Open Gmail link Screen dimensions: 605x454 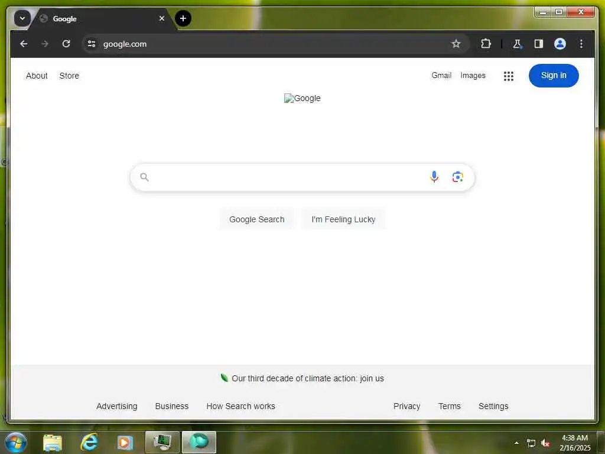click(441, 75)
